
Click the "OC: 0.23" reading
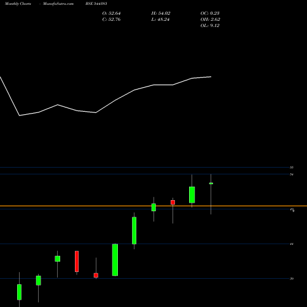[210, 14]
